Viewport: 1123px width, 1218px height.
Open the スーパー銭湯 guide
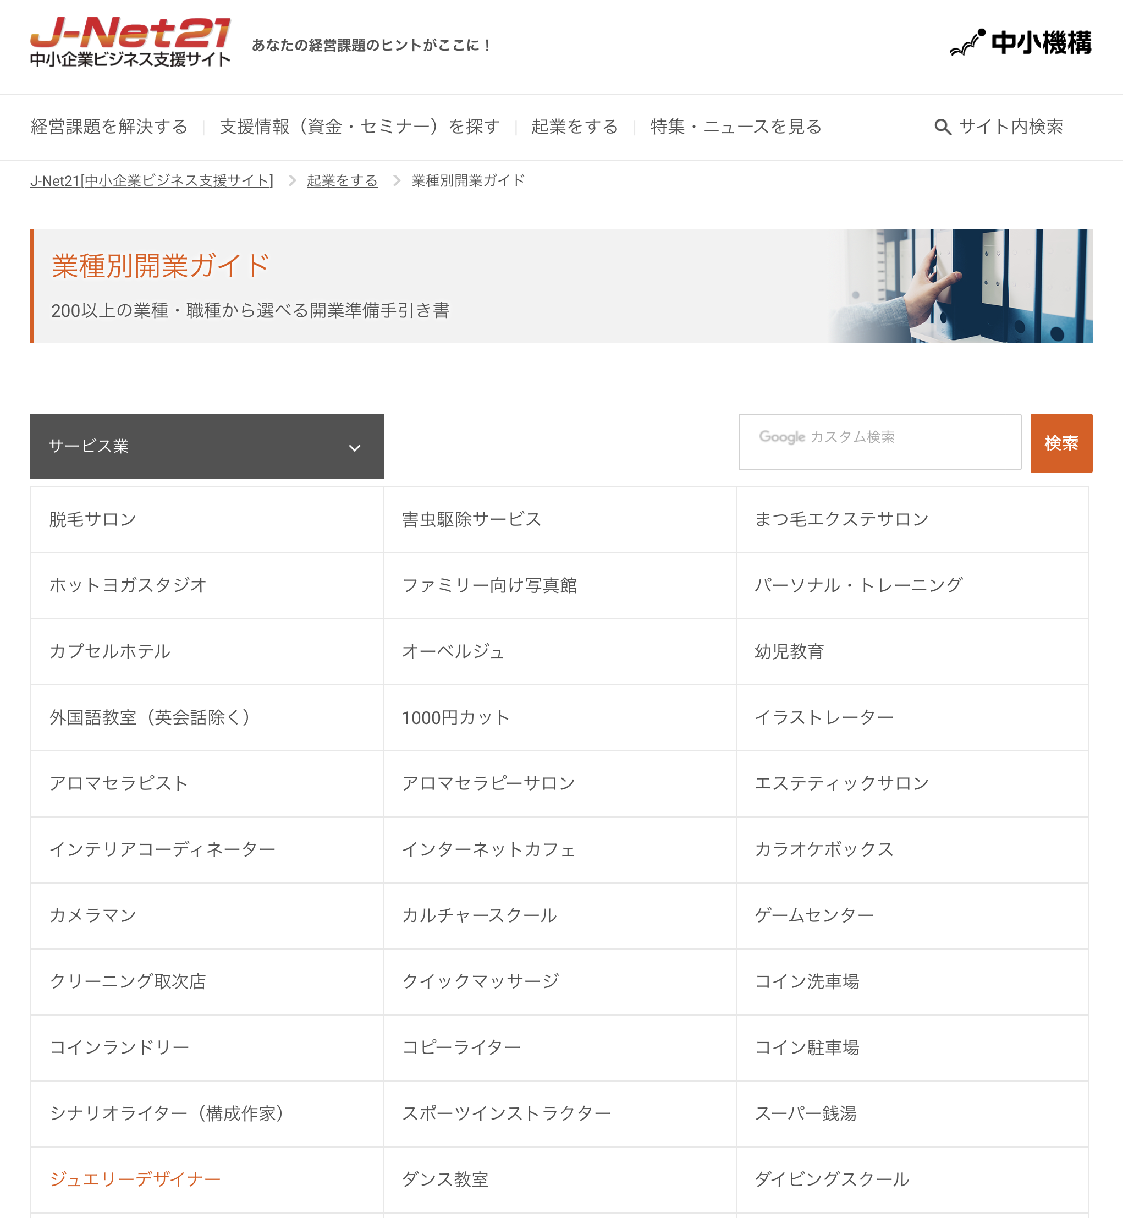[x=912, y=1113]
